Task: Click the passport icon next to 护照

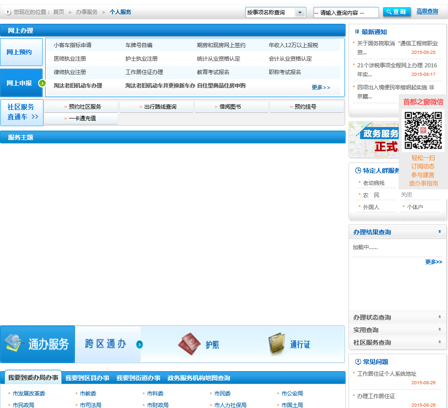Action: [190, 344]
